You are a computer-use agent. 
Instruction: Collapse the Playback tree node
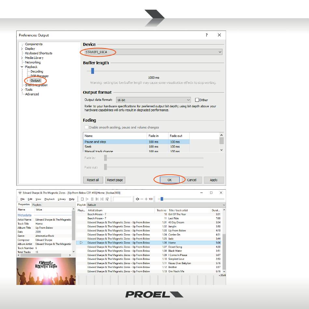pyautogui.click(x=22, y=67)
